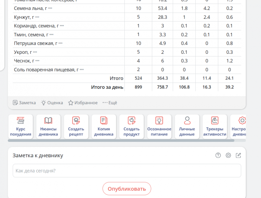261x198 pixels.
Task: Click the Создать рецепт tile
Action: [x=76, y=126]
